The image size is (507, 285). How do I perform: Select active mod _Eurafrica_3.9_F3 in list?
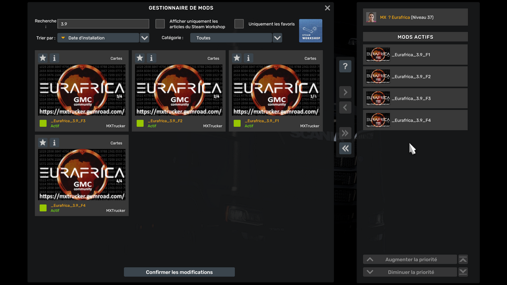tap(415, 98)
